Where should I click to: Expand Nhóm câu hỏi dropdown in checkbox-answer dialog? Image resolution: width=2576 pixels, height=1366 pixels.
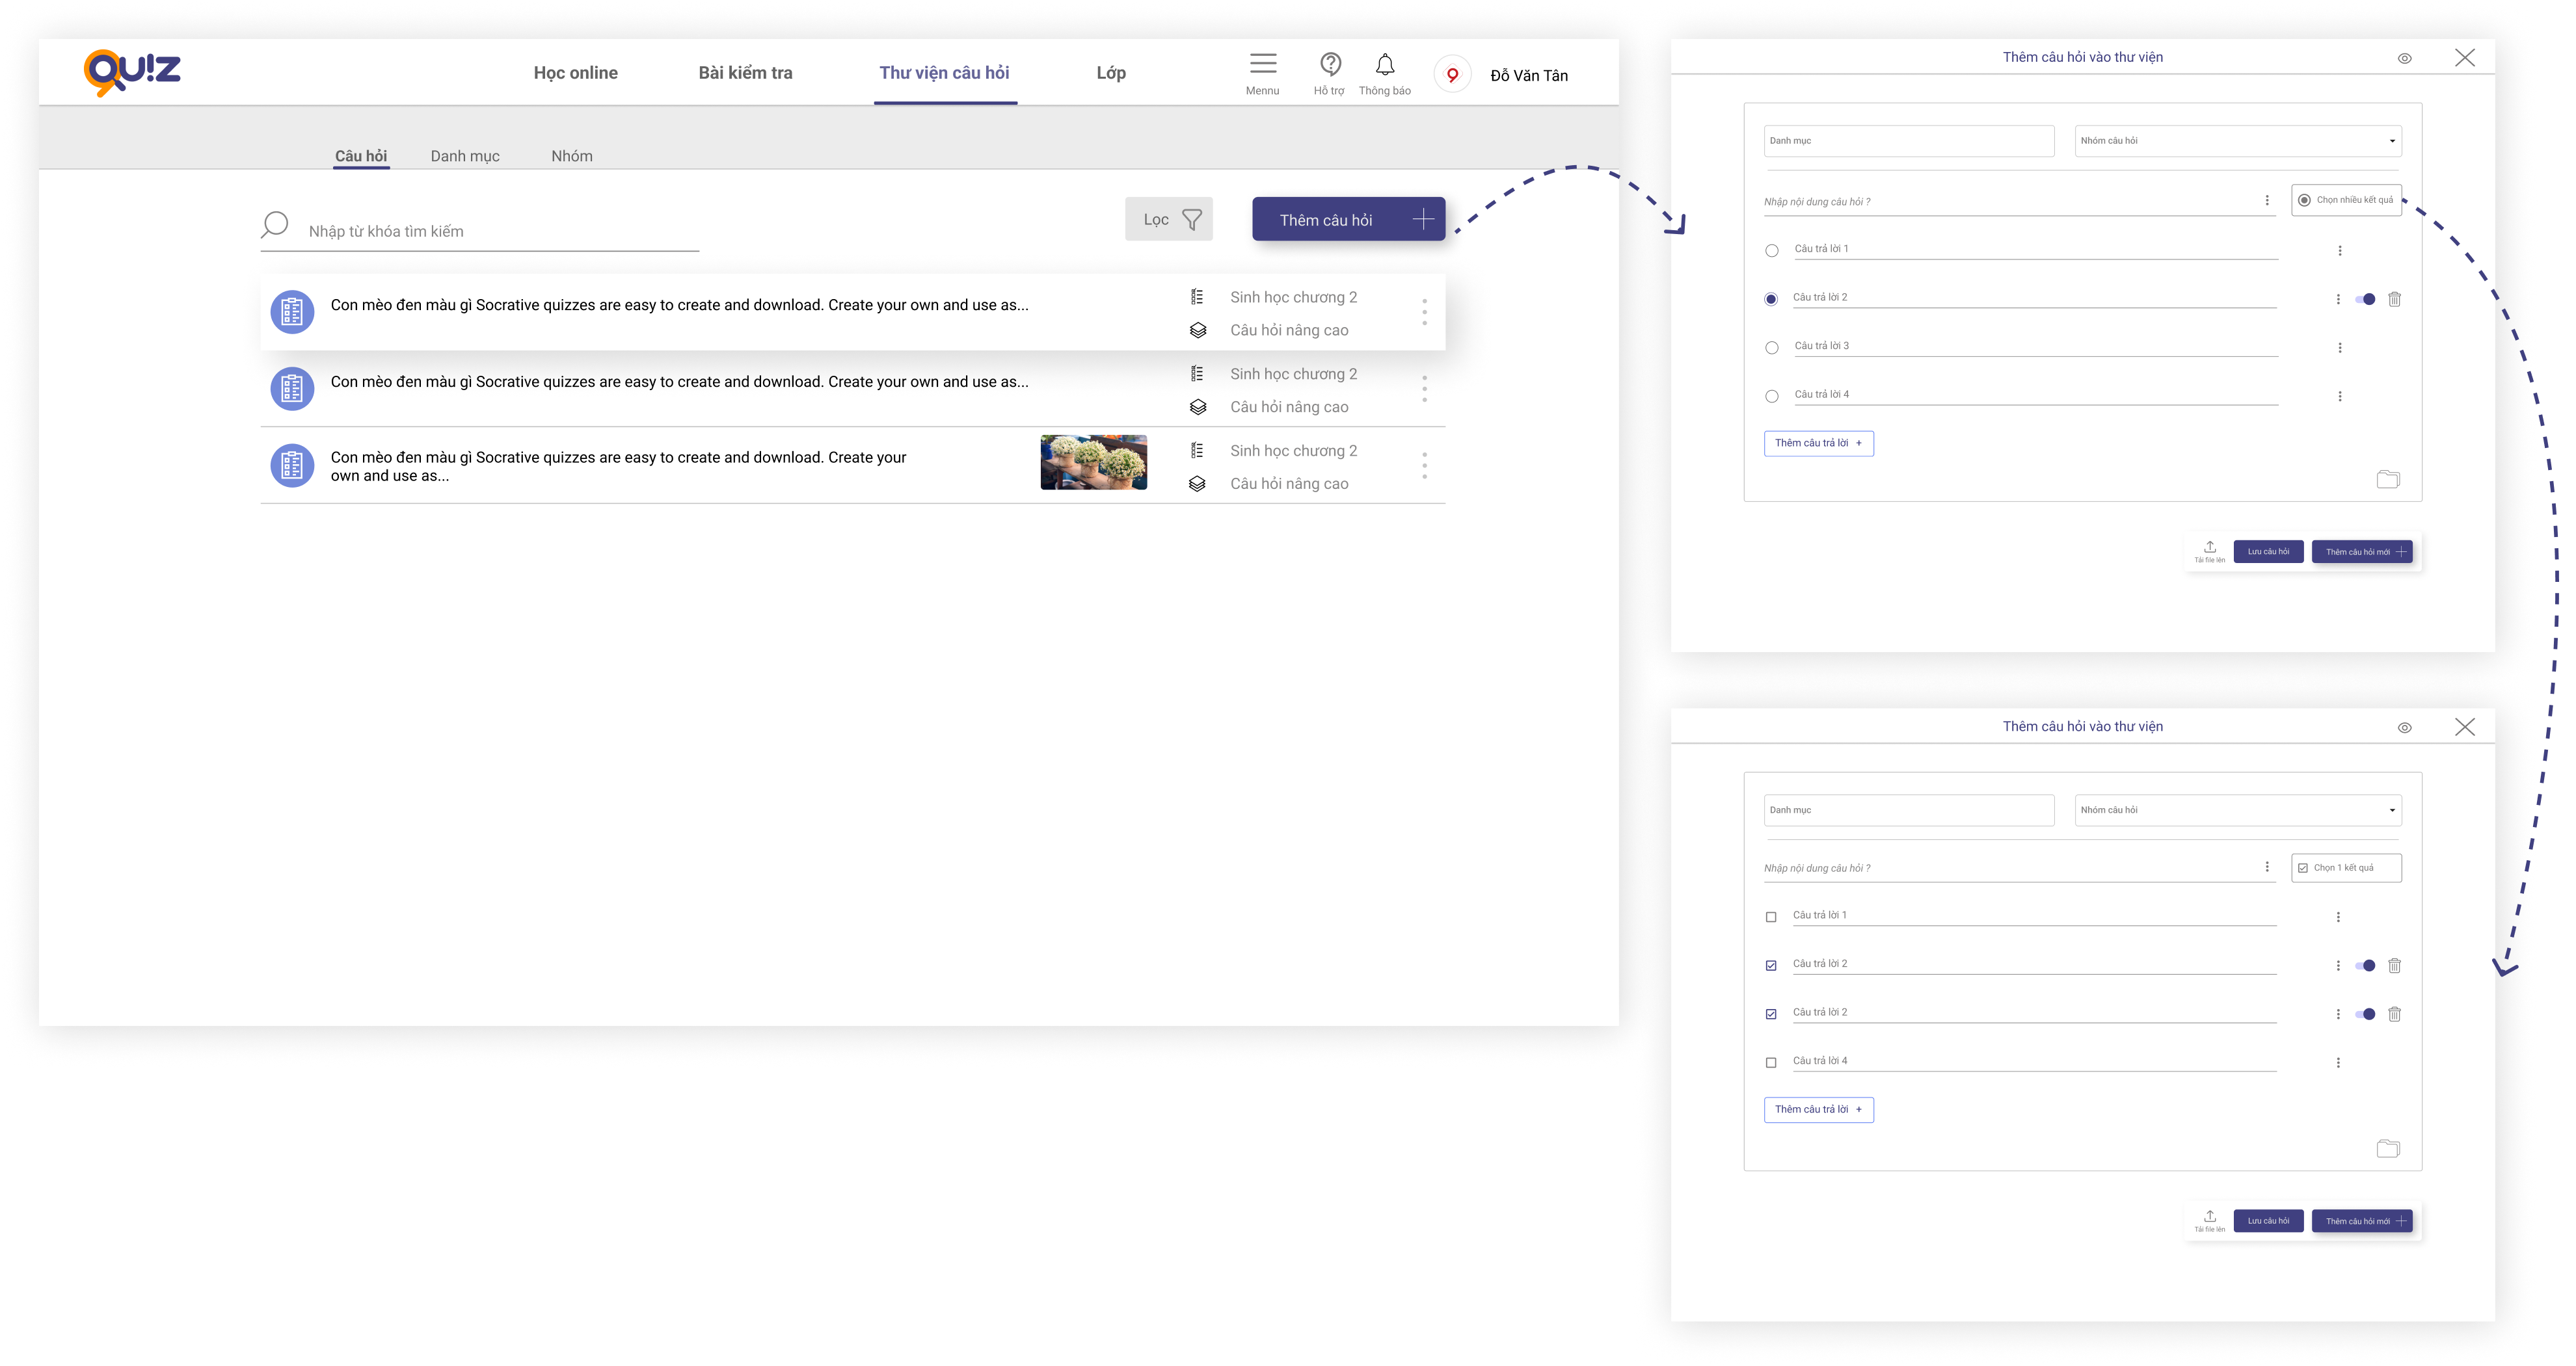[x=2238, y=810]
